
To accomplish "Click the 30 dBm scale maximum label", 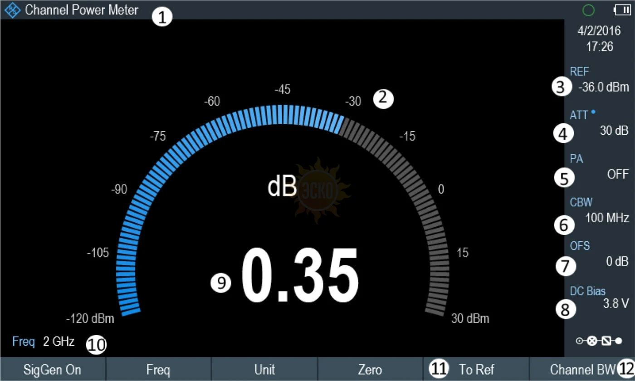I will pos(470,319).
